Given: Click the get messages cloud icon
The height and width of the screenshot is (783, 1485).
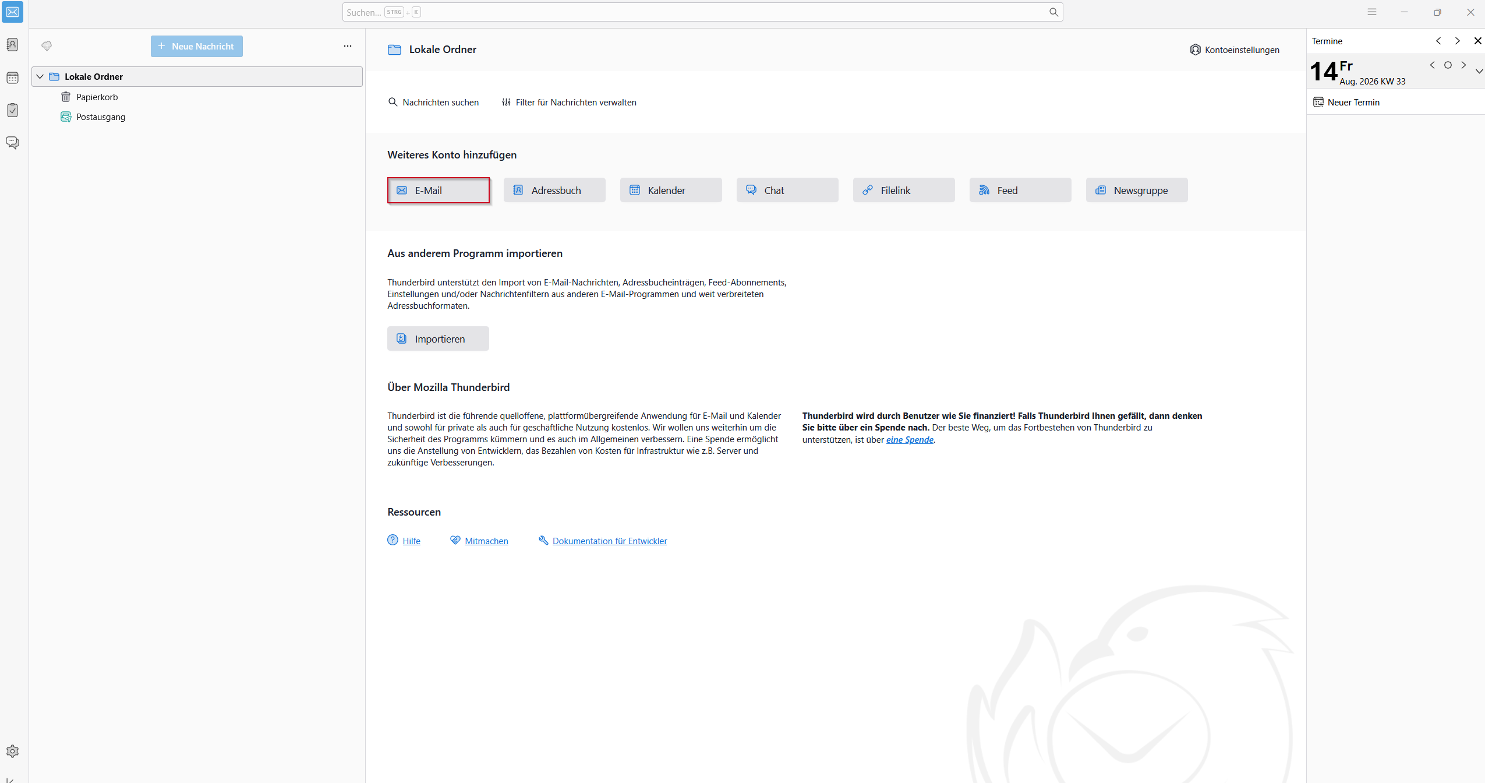Looking at the screenshot, I should coord(47,46).
